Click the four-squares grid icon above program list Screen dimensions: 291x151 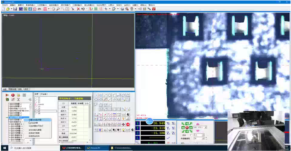coord(24,95)
